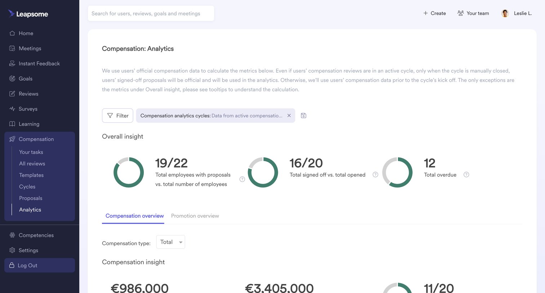Open Proposals submenu item
This screenshot has width=545, height=293.
point(31,198)
